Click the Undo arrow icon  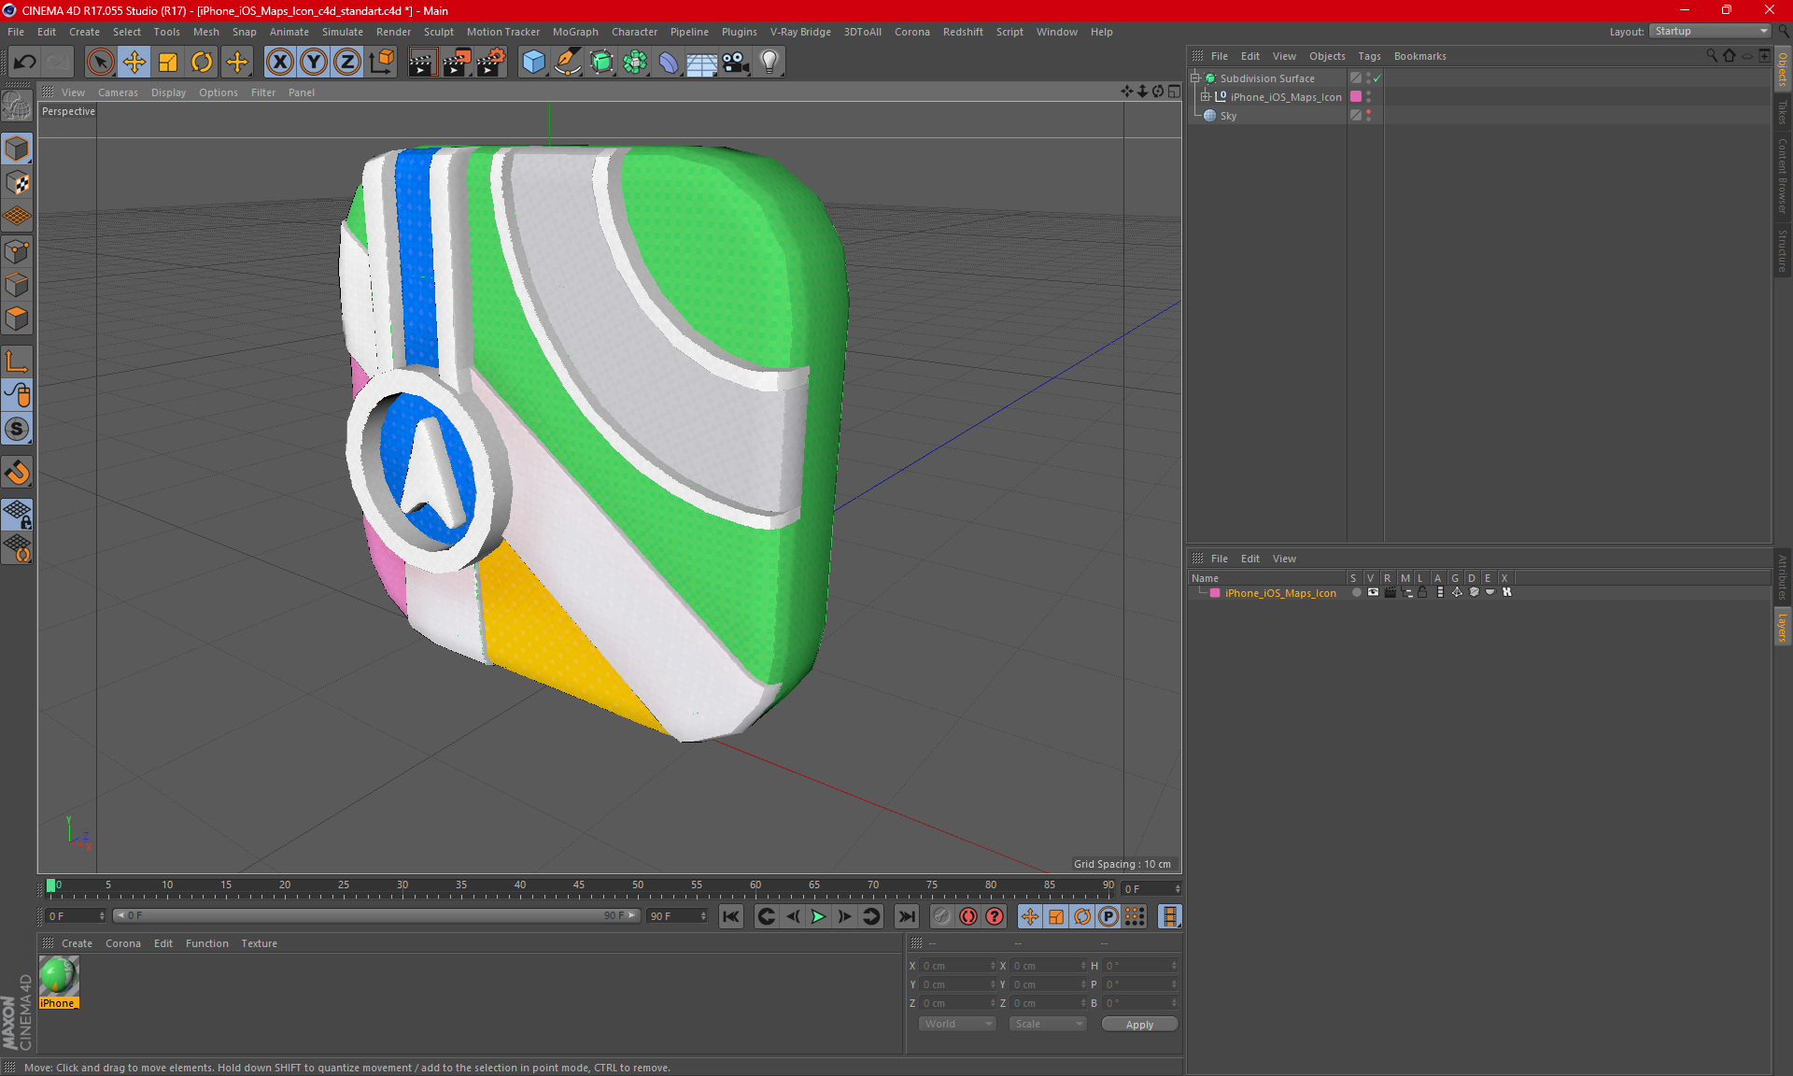point(24,63)
